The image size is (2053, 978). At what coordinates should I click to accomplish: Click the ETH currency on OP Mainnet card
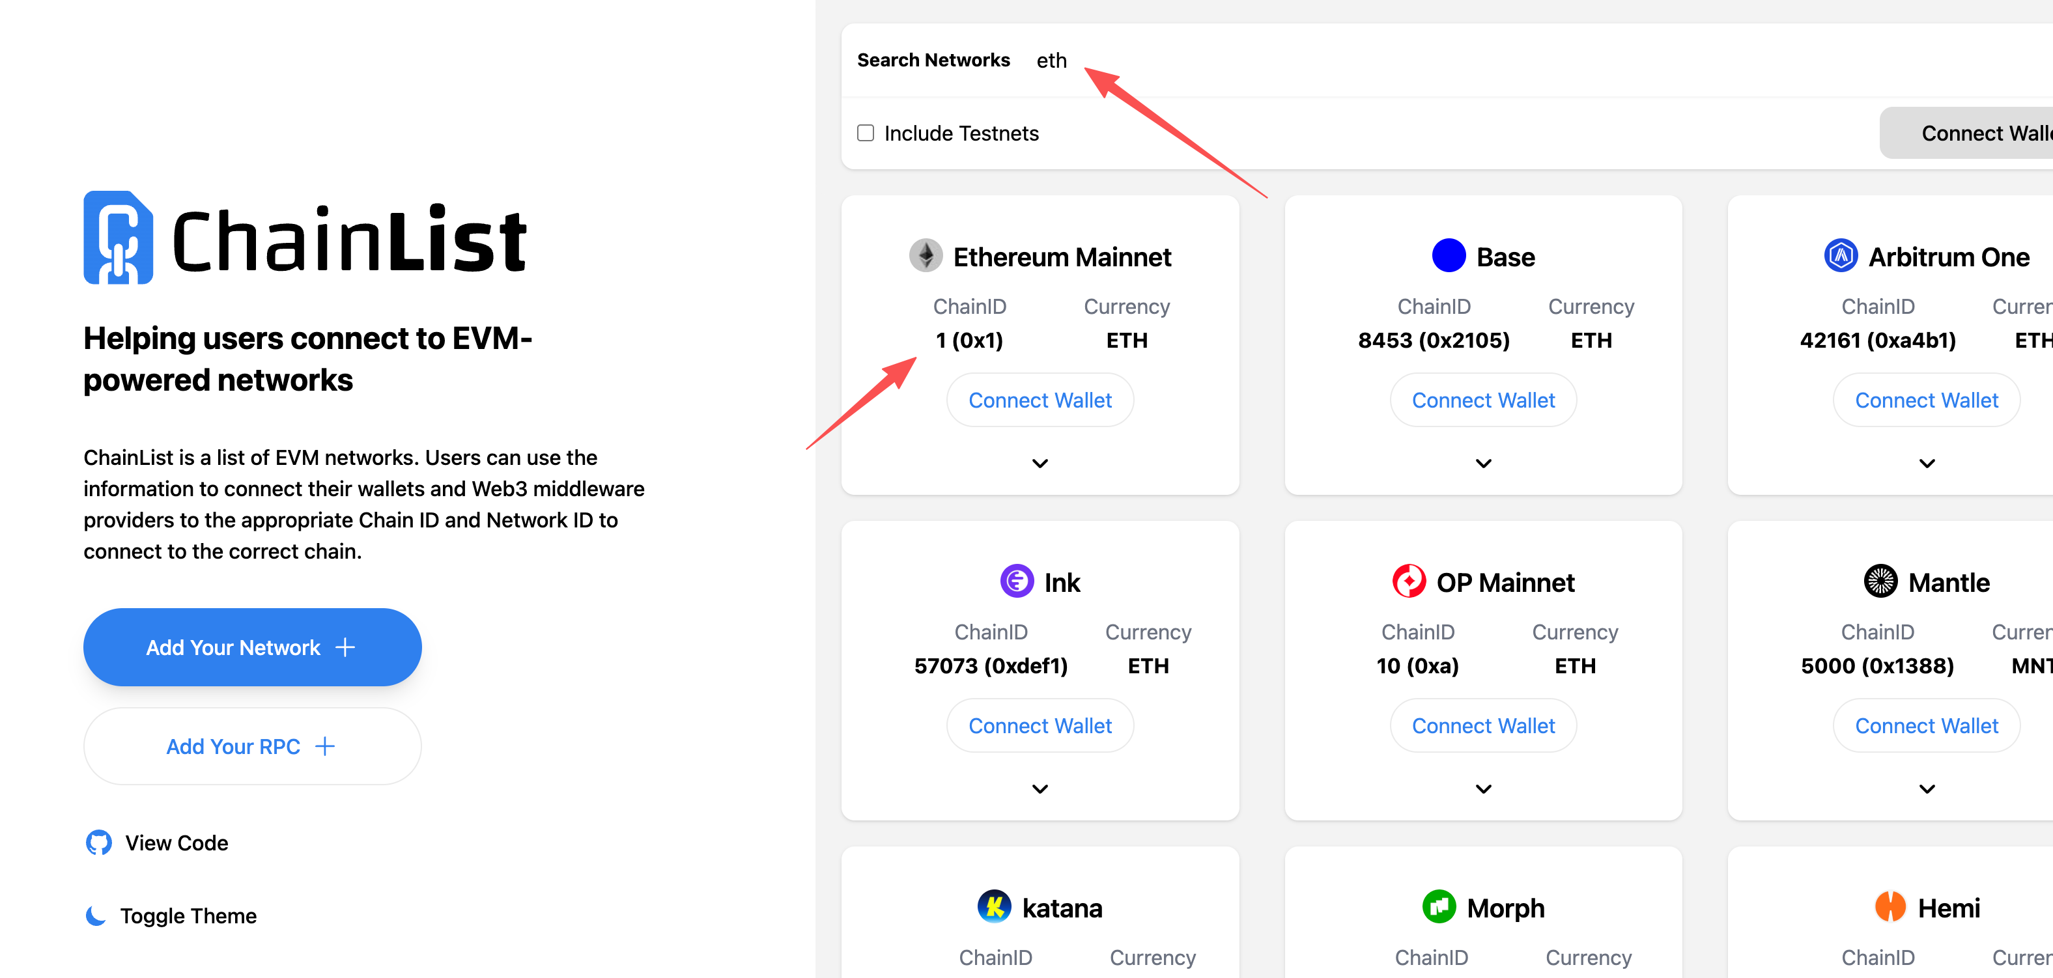point(1575,666)
